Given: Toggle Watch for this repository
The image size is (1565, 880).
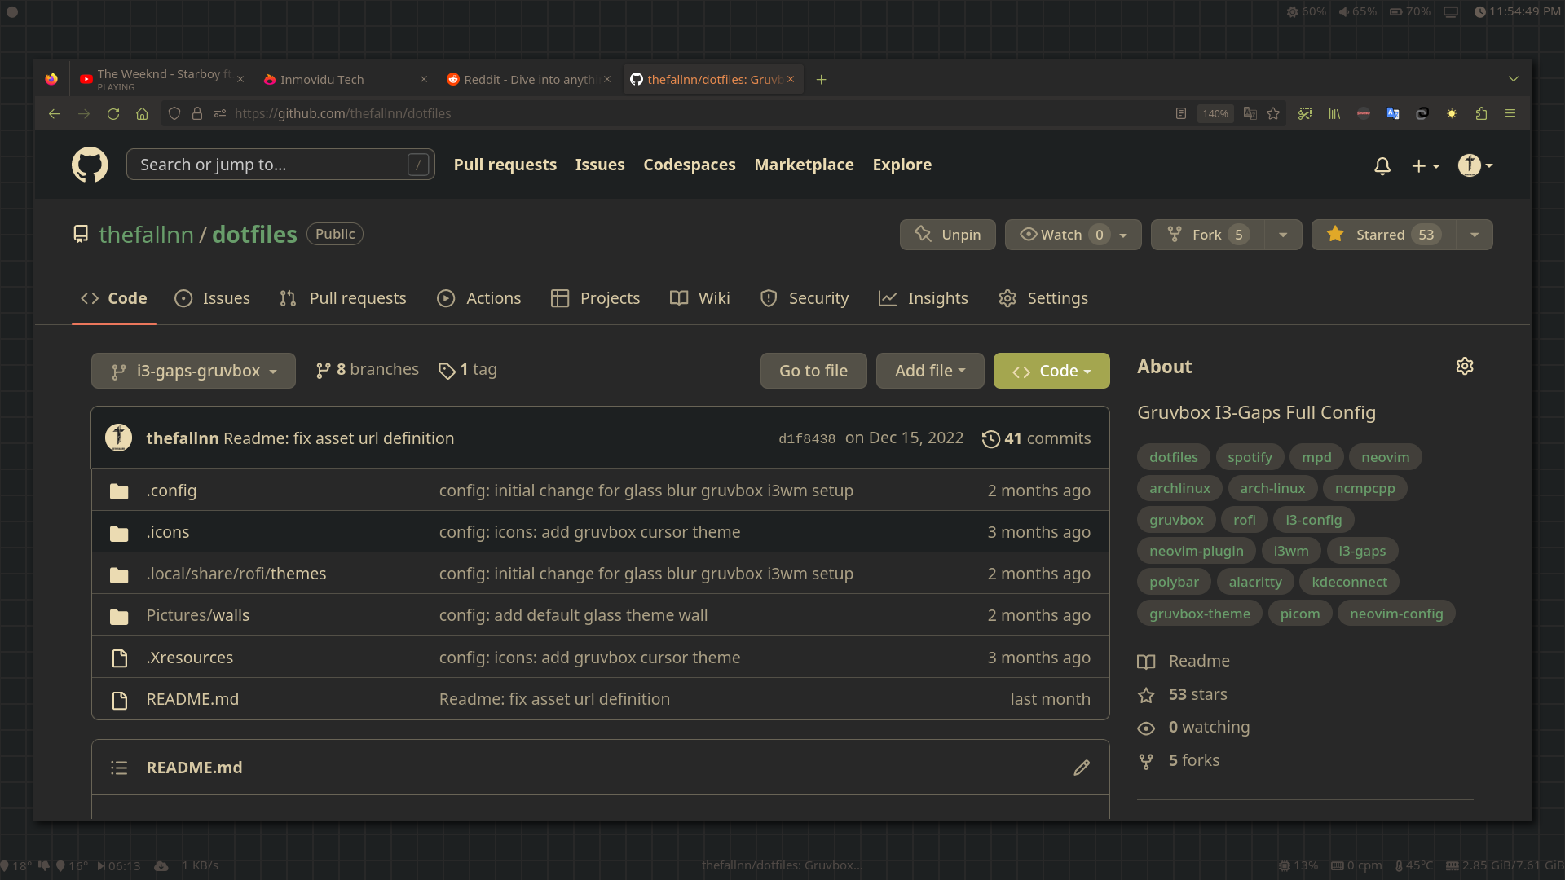Looking at the screenshot, I should tap(1060, 235).
